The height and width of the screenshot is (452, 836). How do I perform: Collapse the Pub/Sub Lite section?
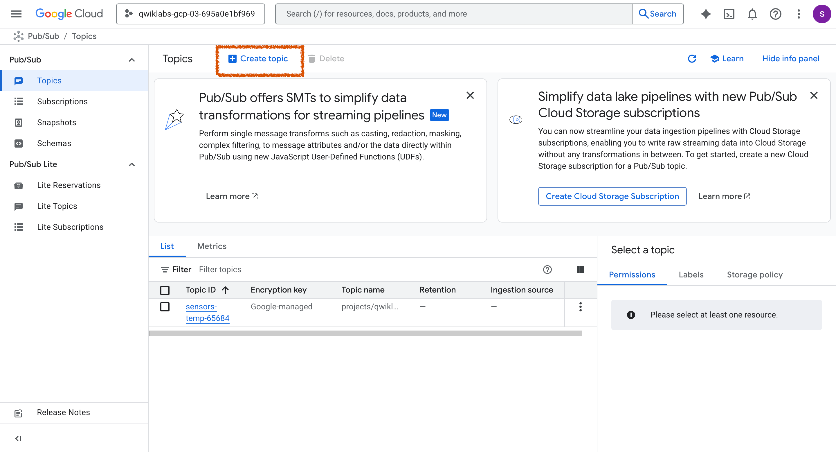(131, 164)
